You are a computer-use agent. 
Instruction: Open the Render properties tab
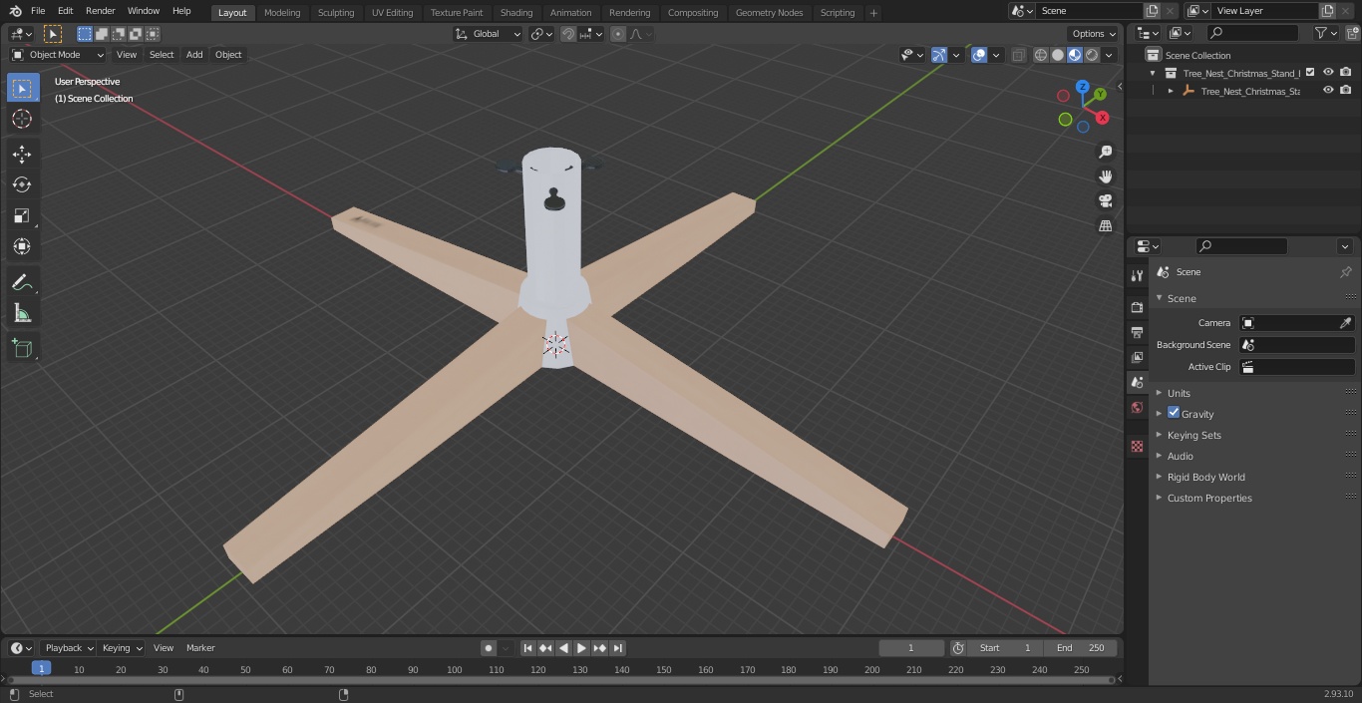(1137, 307)
